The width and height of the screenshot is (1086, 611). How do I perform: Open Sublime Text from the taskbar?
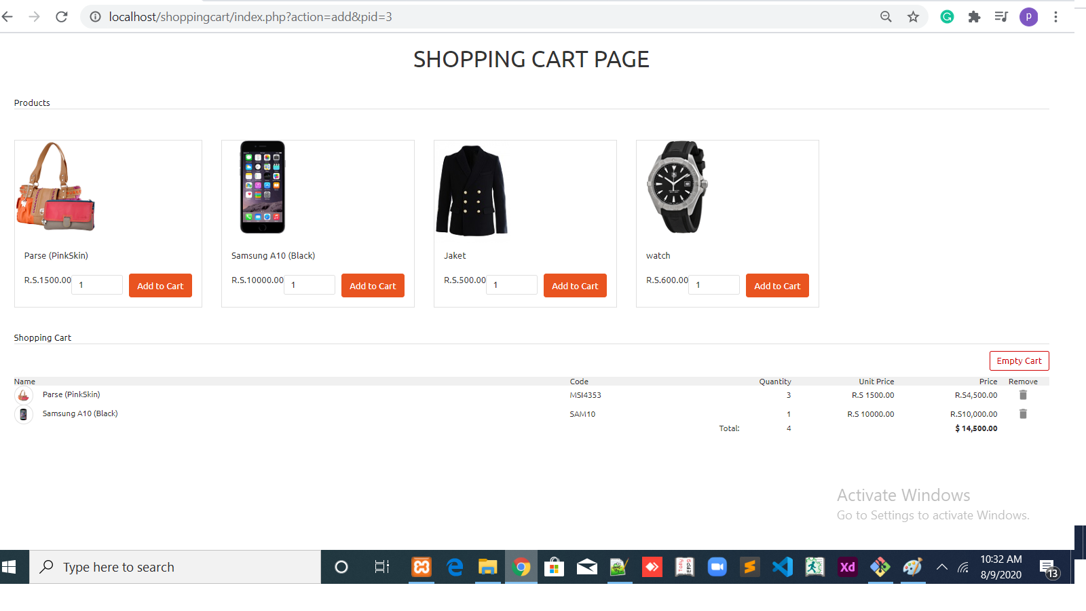(749, 566)
